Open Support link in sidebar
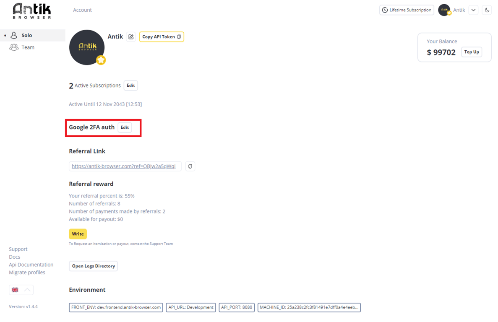Image resolution: width=498 pixels, height=322 pixels. pyautogui.click(x=18, y=249)
